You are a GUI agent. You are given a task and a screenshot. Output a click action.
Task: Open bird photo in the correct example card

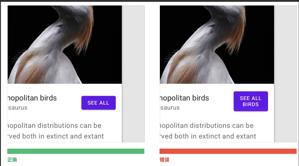[65, 45]
